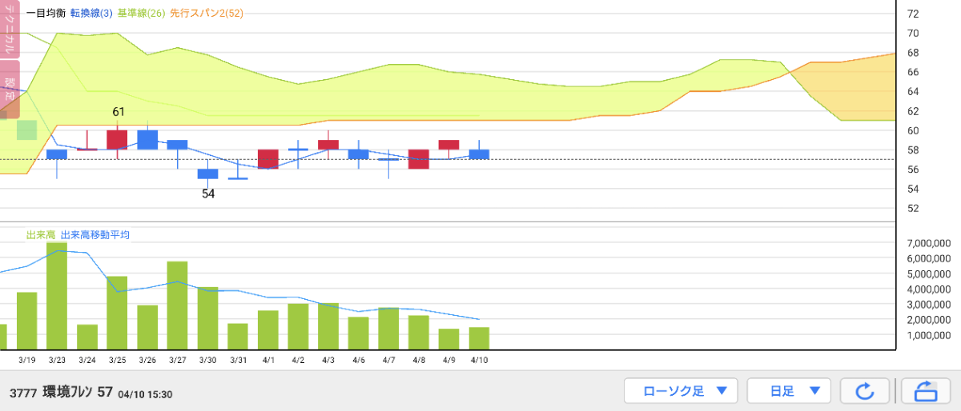Click the 基準線(26) legend label
961x411 pixels.
click(142, 14)
